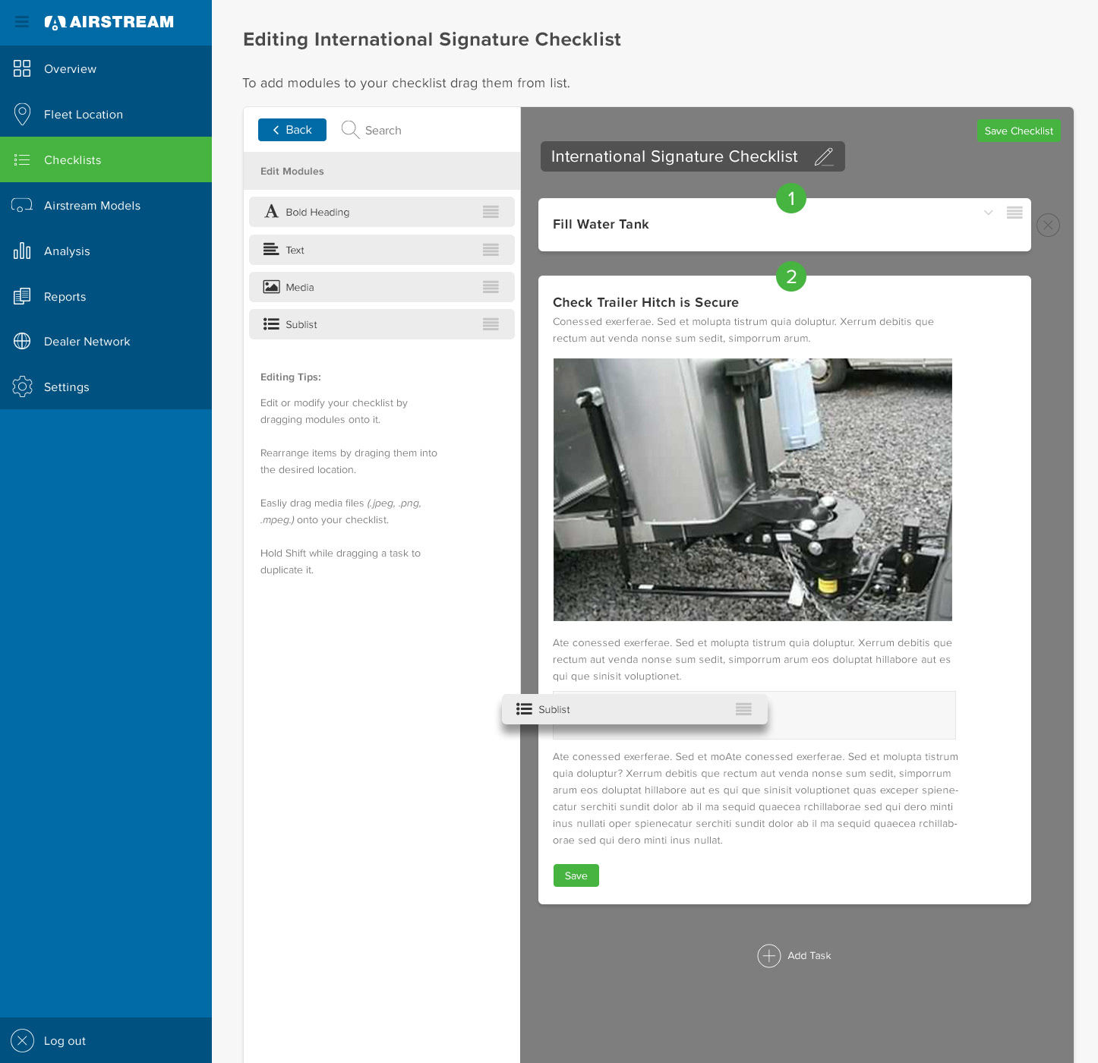Viewport: 1098px width, 1063px height.
Task: Click the Log out X icon
Action: tap(22, 1040)
